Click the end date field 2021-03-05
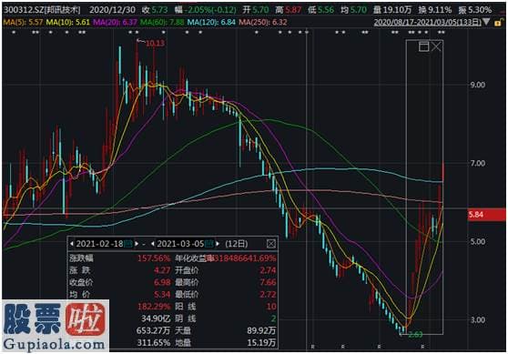 click(180, 244)
